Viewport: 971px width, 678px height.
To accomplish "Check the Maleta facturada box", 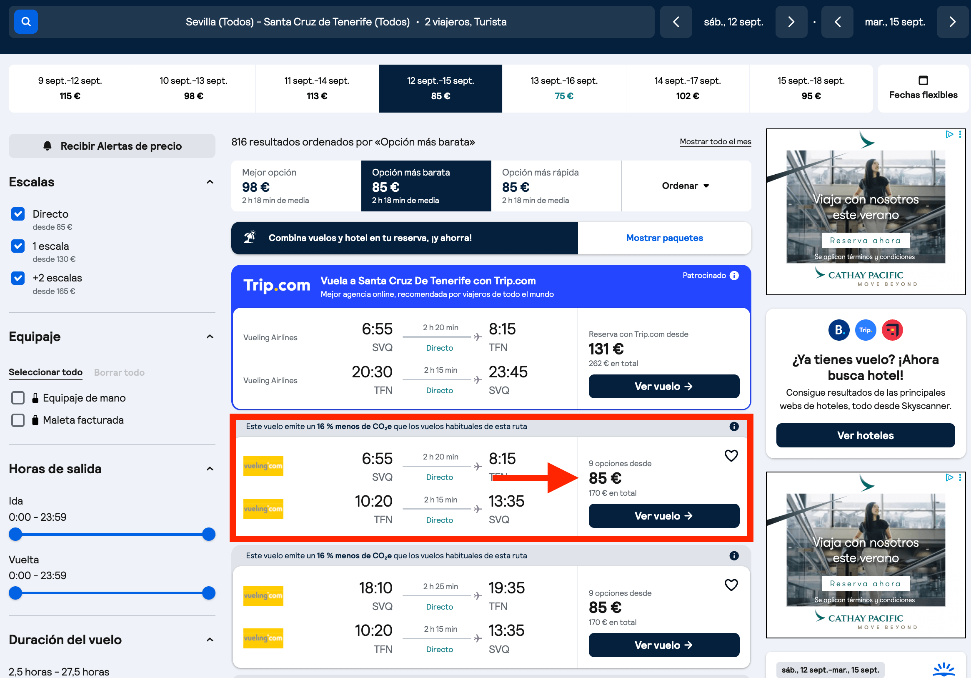I will click(18, 420).
